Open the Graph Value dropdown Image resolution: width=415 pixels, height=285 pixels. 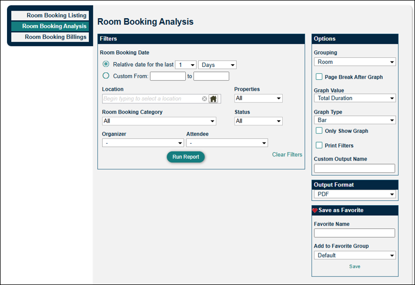[x=355, y=98]
